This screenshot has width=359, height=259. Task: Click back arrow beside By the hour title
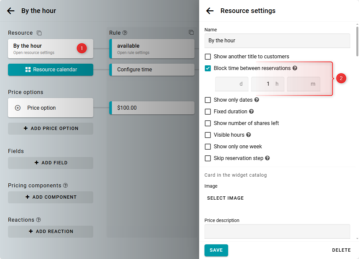tap(11, 11)
